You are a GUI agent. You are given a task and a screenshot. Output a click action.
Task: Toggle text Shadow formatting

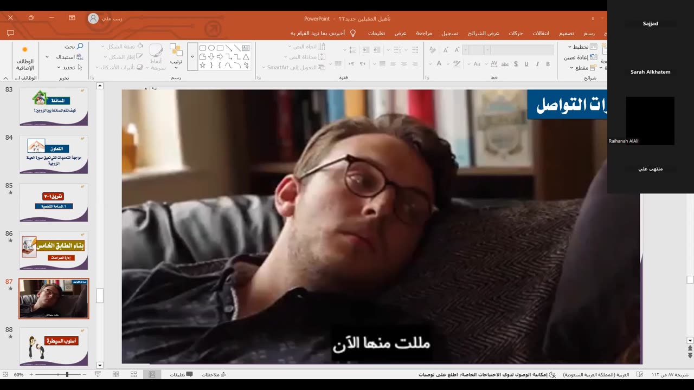click(516, 64)
